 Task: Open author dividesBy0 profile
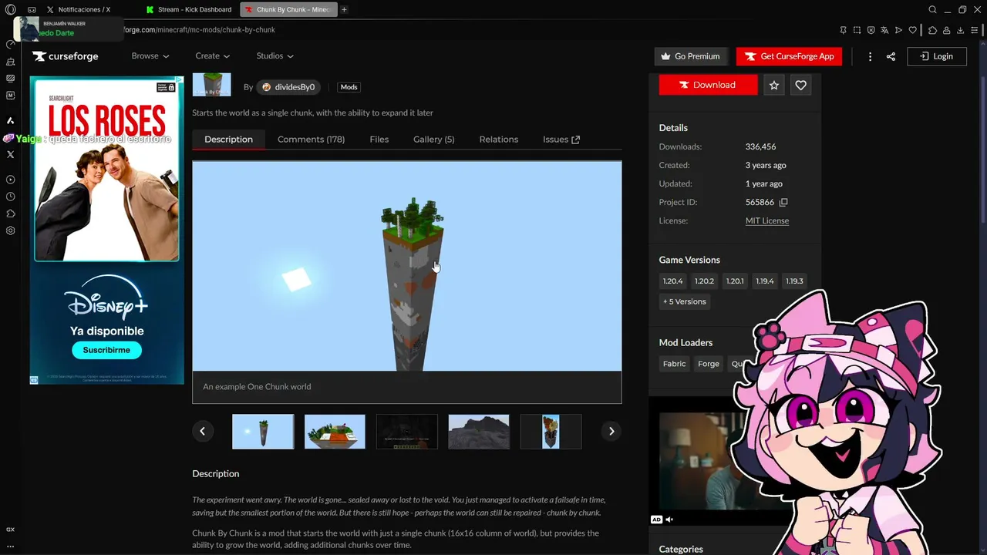(288, 87)
